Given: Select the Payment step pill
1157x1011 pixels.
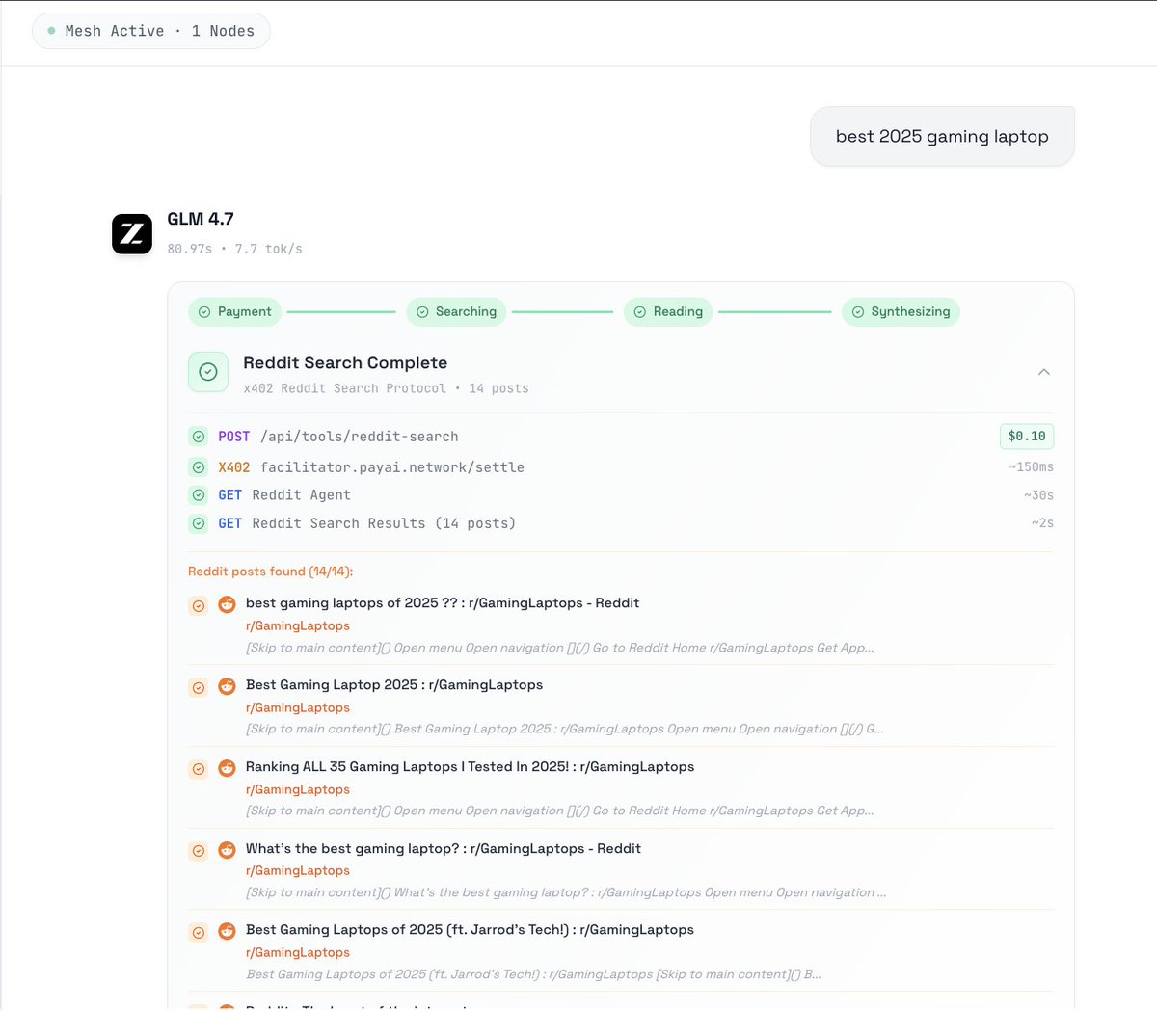Looking at the screenshot, I should coord(235,312).
